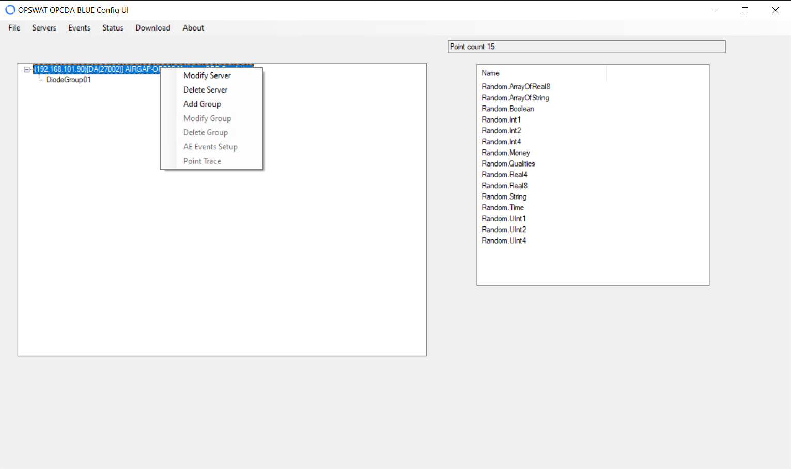Maximize the OPCDA BLUE Config window
The image size is (791, 469).
tap(745, 10)
